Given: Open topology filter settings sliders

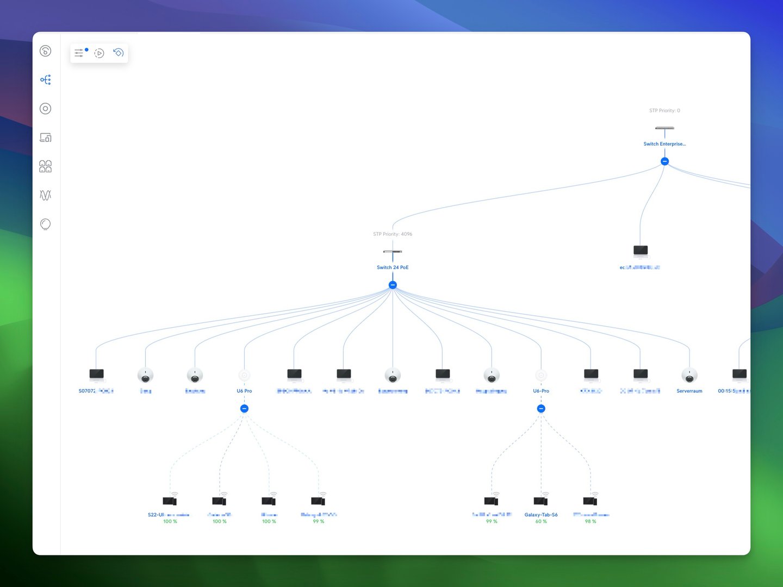Looking at the screenshot, I should point(79,53).
